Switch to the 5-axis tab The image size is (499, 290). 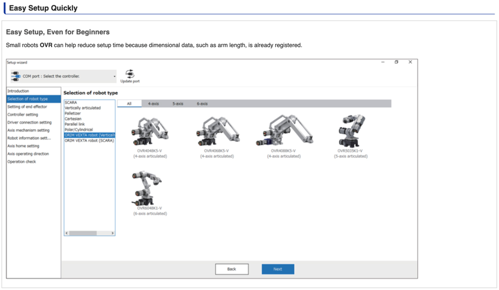pos(178,104)
